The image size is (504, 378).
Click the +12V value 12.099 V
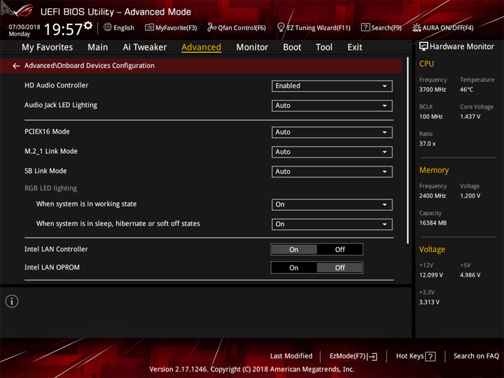431,276
